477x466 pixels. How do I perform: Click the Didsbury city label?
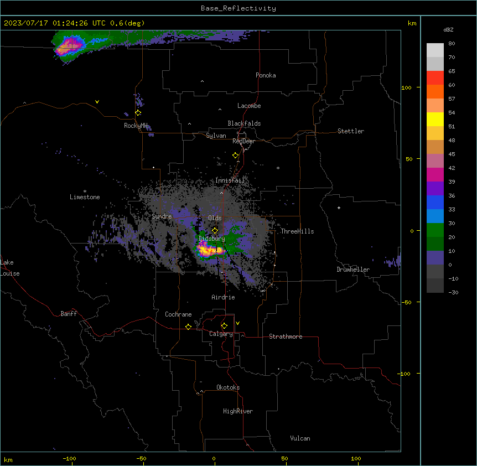tap(212, 239)
